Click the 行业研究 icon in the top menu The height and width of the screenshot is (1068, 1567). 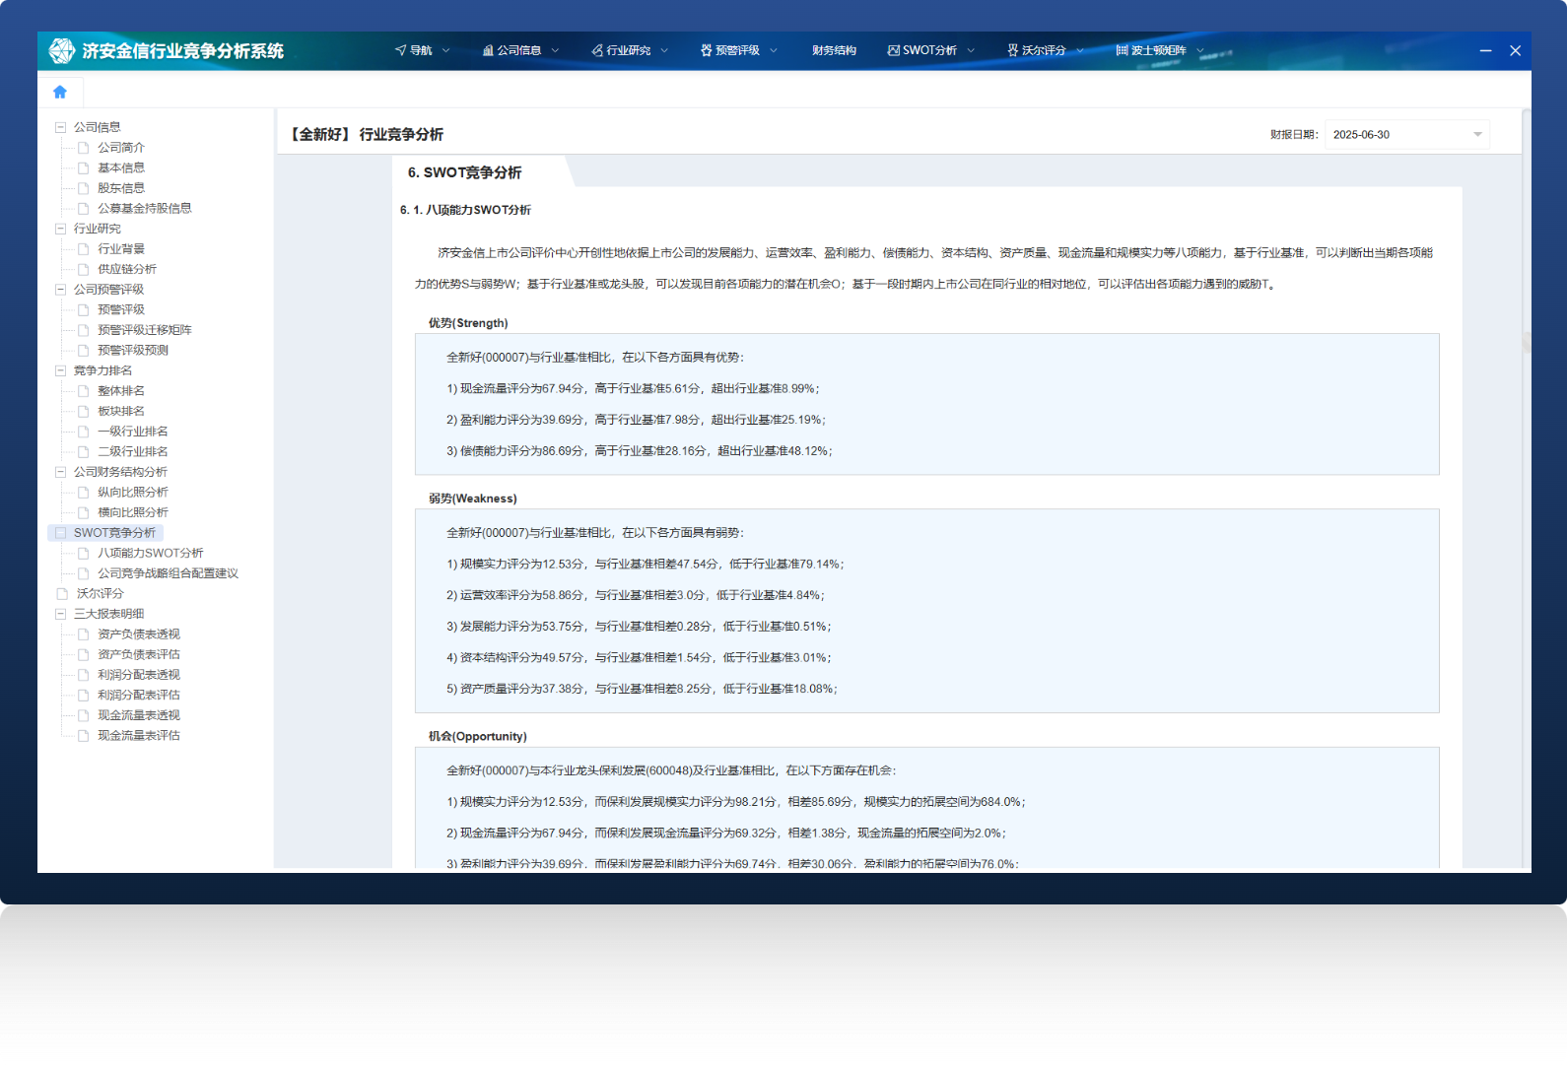[597, 50]
